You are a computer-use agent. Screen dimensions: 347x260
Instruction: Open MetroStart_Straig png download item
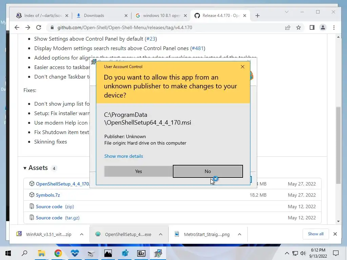(203, 234)
